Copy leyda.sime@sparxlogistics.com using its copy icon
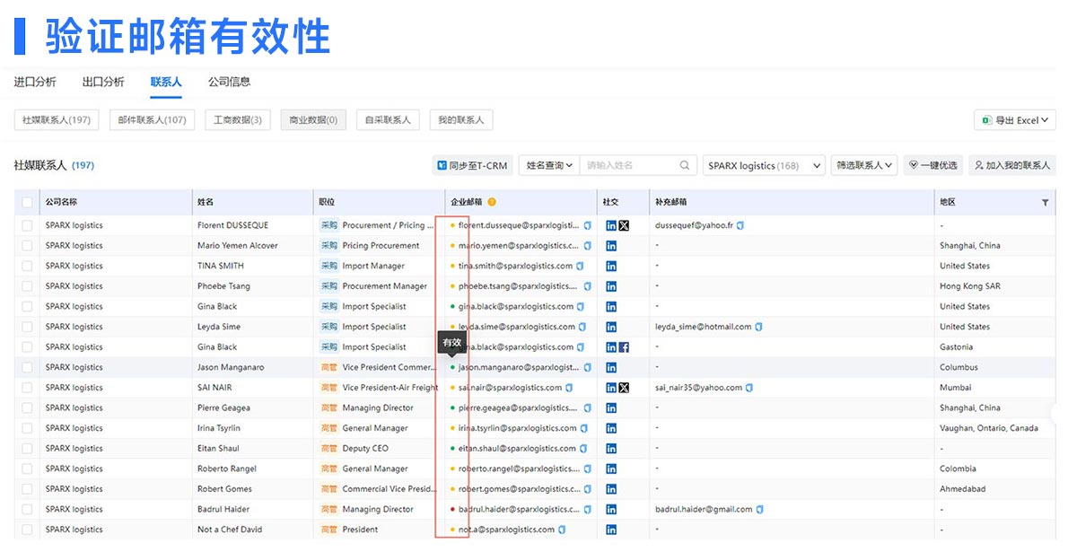Screen dimensions: 1068x552 coord(582,327)
